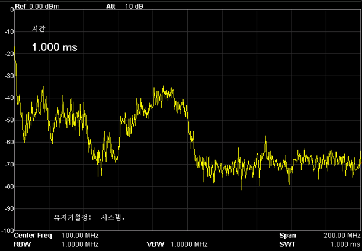This screenshot has height=251, width=362.
Task: Click the SWT label
Action: coord(287,244)
